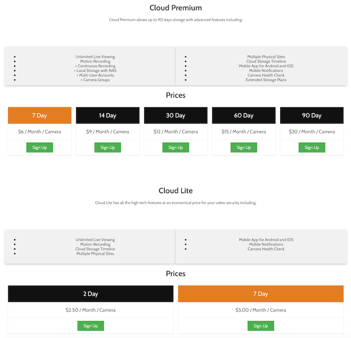
Task: Select the 60 Day plan header
Action: [x=244, y=116]
